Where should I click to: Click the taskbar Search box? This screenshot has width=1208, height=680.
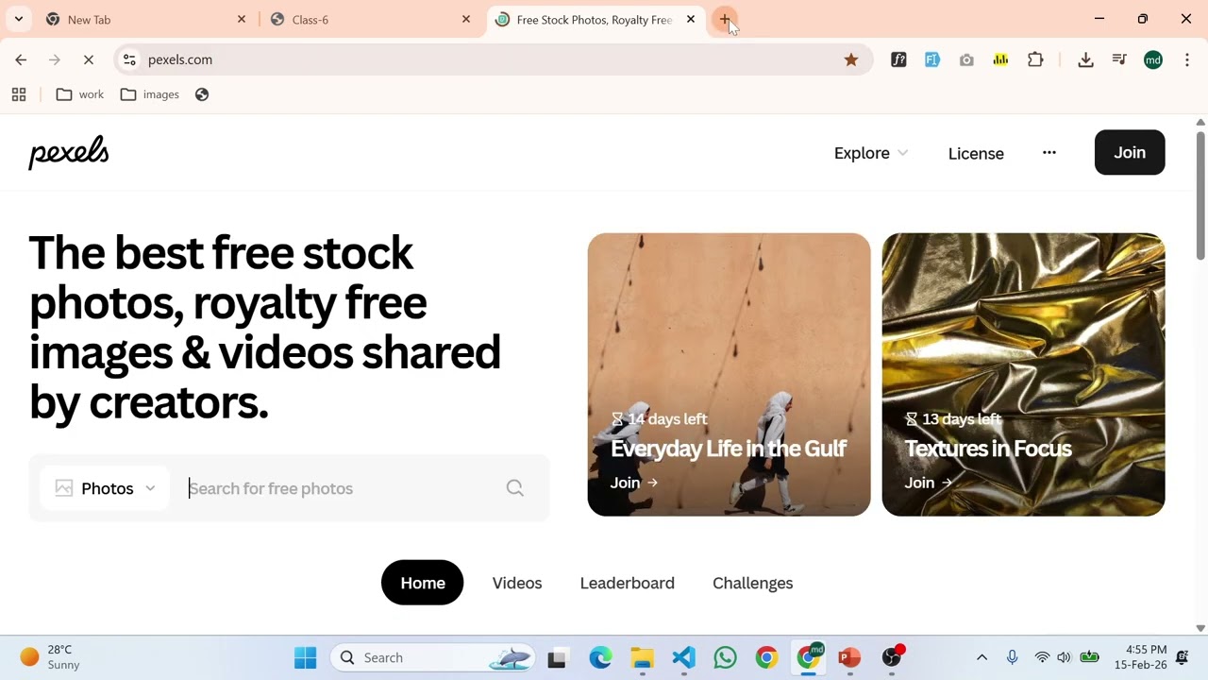432,657
